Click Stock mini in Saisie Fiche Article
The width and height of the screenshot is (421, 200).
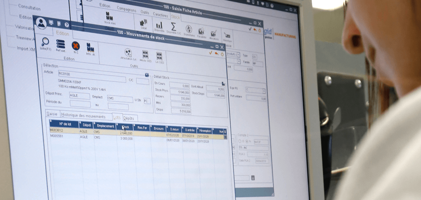click(x=110, y=18)
